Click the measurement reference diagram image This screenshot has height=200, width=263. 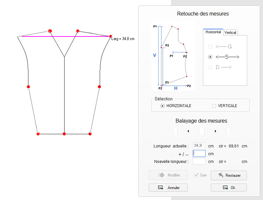[173, 56]
